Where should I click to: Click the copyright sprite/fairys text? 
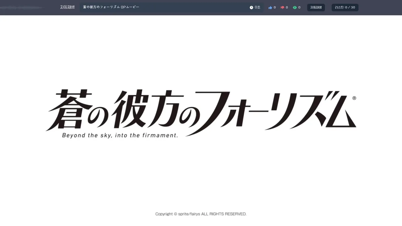(x=201, y=214)
